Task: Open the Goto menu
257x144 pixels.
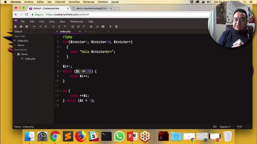Action: tap(52, 21)
